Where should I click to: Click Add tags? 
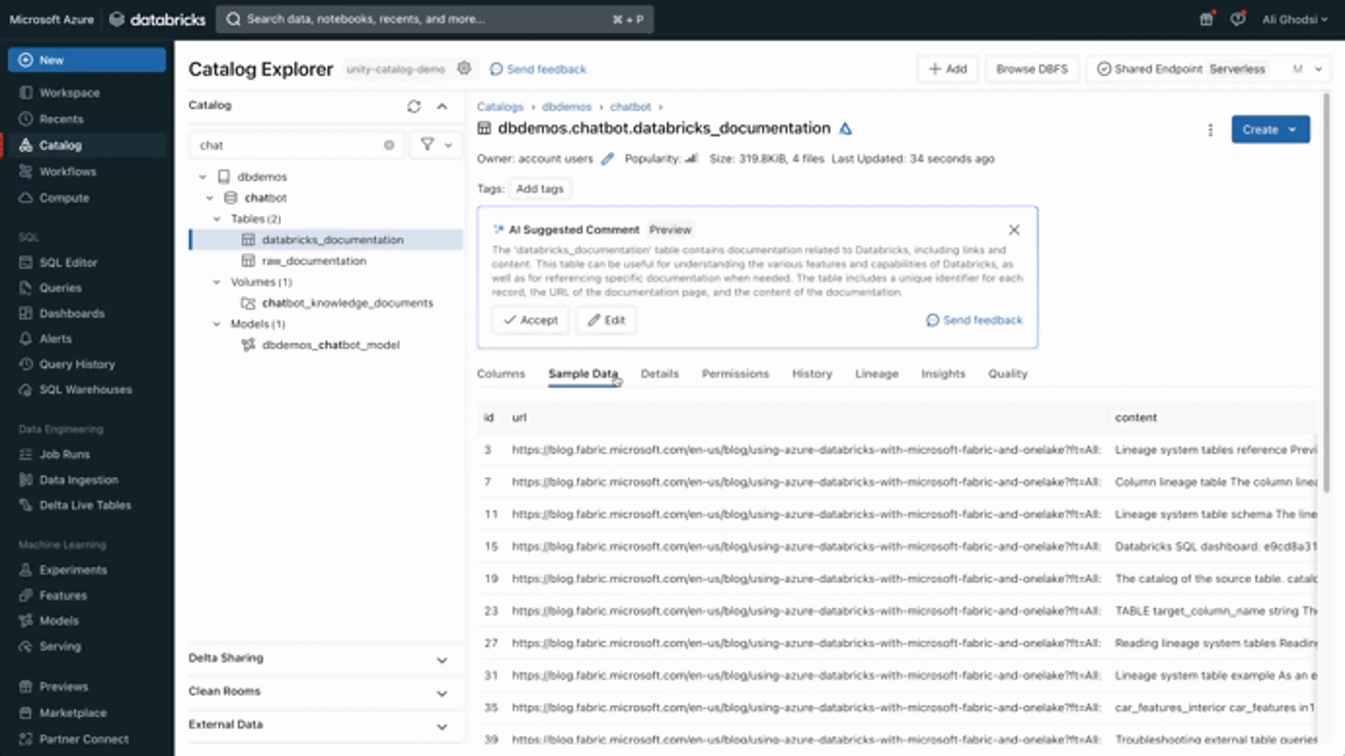click(540, 188)
